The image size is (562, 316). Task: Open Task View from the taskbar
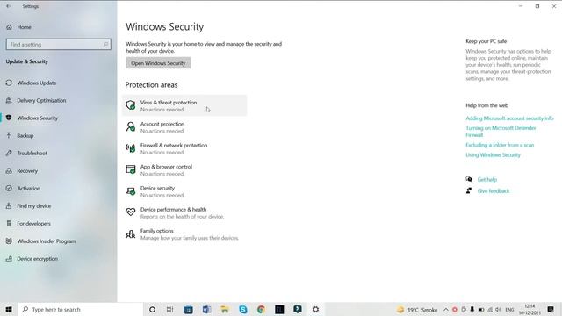[169, 309]
